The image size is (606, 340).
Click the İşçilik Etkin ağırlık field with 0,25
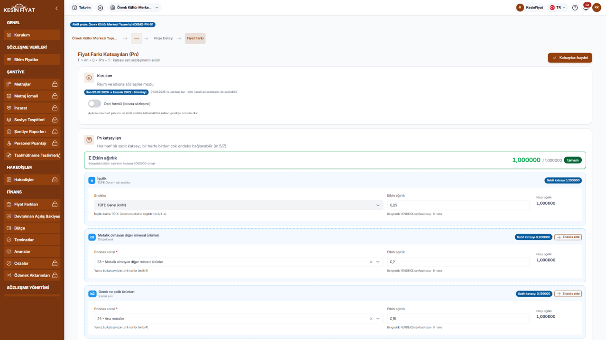pos(458,205)
